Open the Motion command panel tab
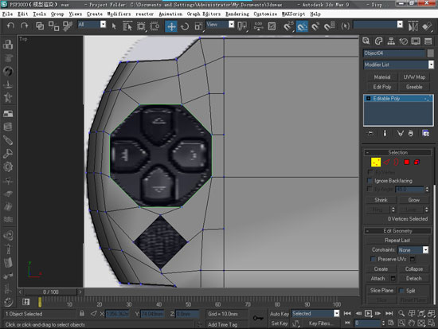Viewport: 438px width, 329px height. (404, 41)
